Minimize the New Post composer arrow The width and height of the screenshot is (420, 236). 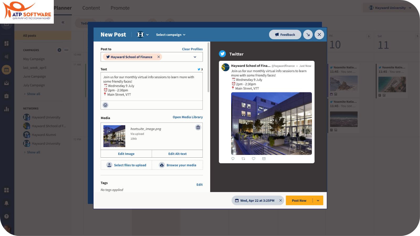coord(308,35)
